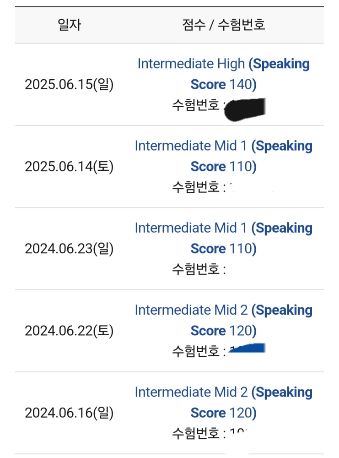The height and width of the screenshot is (458, 339).
Task: Select the 2024.06.23(일) date cell
Action: pyautogui.click(x=69, y=249)
